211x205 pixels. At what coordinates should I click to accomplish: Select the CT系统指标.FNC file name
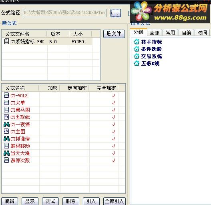tap(27, 42)
